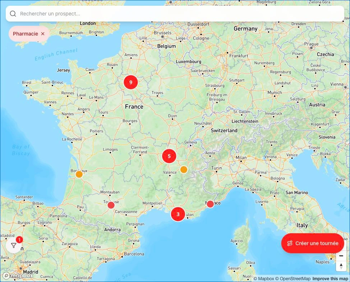Open cluster of 3 prospects near Toulon
The image size is (350, 282).
click(x=178, y=214)
